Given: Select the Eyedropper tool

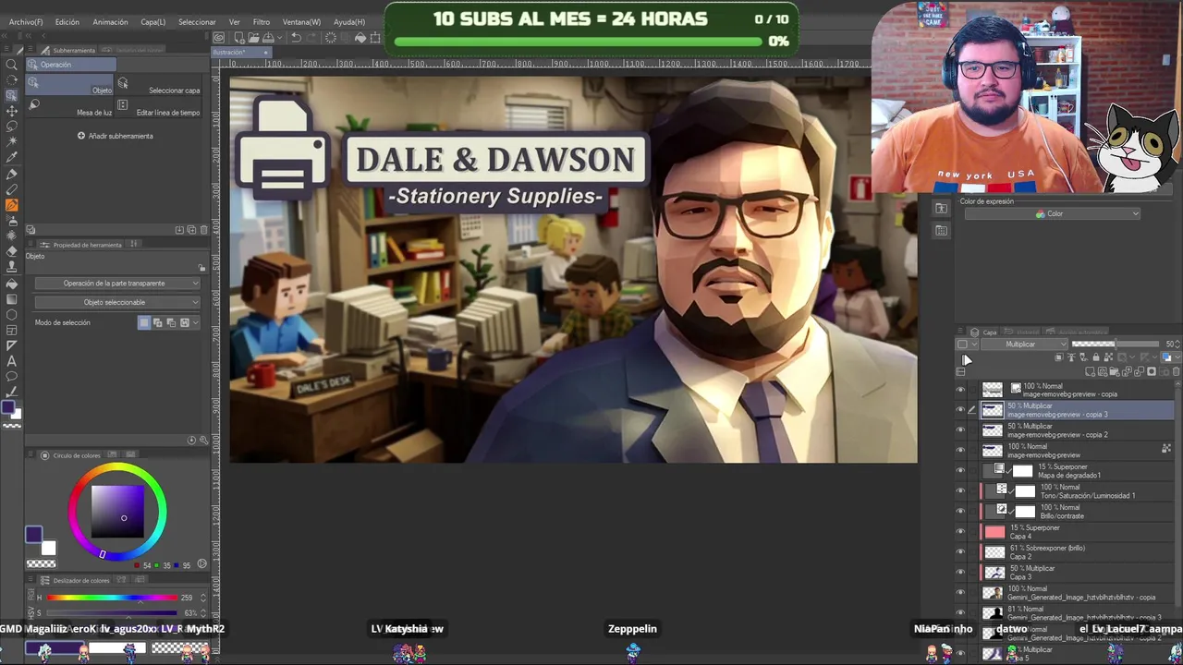Looking at the screenshot, I should tap(12, 158).
